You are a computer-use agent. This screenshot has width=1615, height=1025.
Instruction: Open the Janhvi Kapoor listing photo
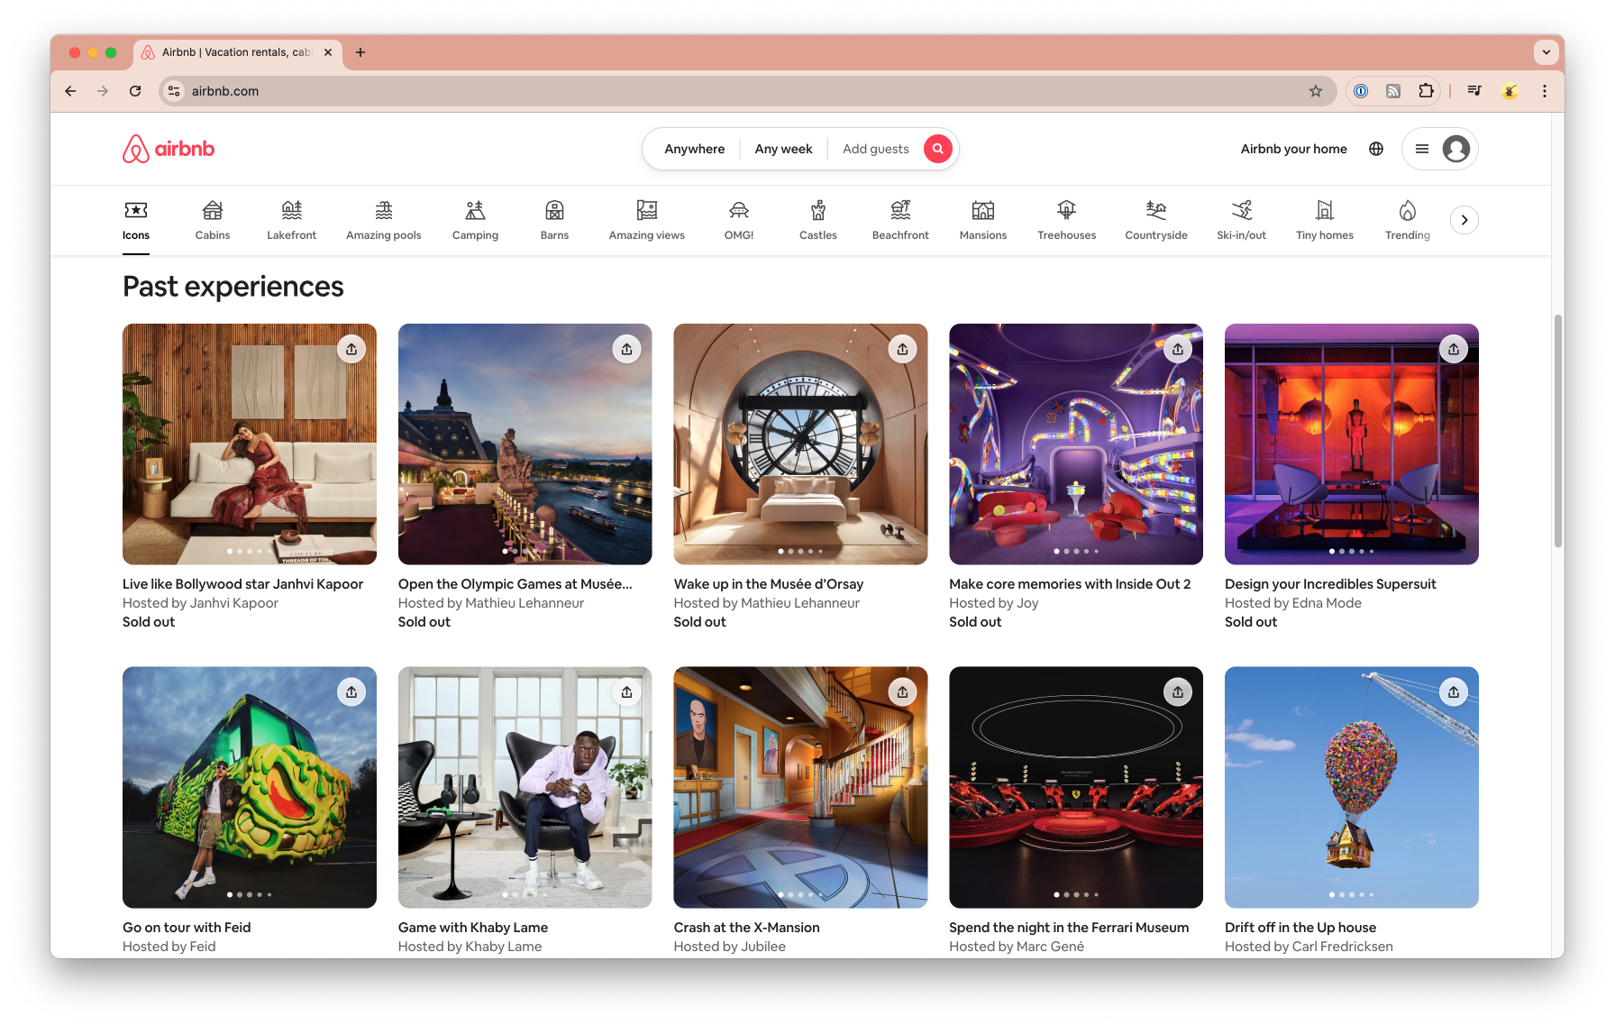[250, 444]
